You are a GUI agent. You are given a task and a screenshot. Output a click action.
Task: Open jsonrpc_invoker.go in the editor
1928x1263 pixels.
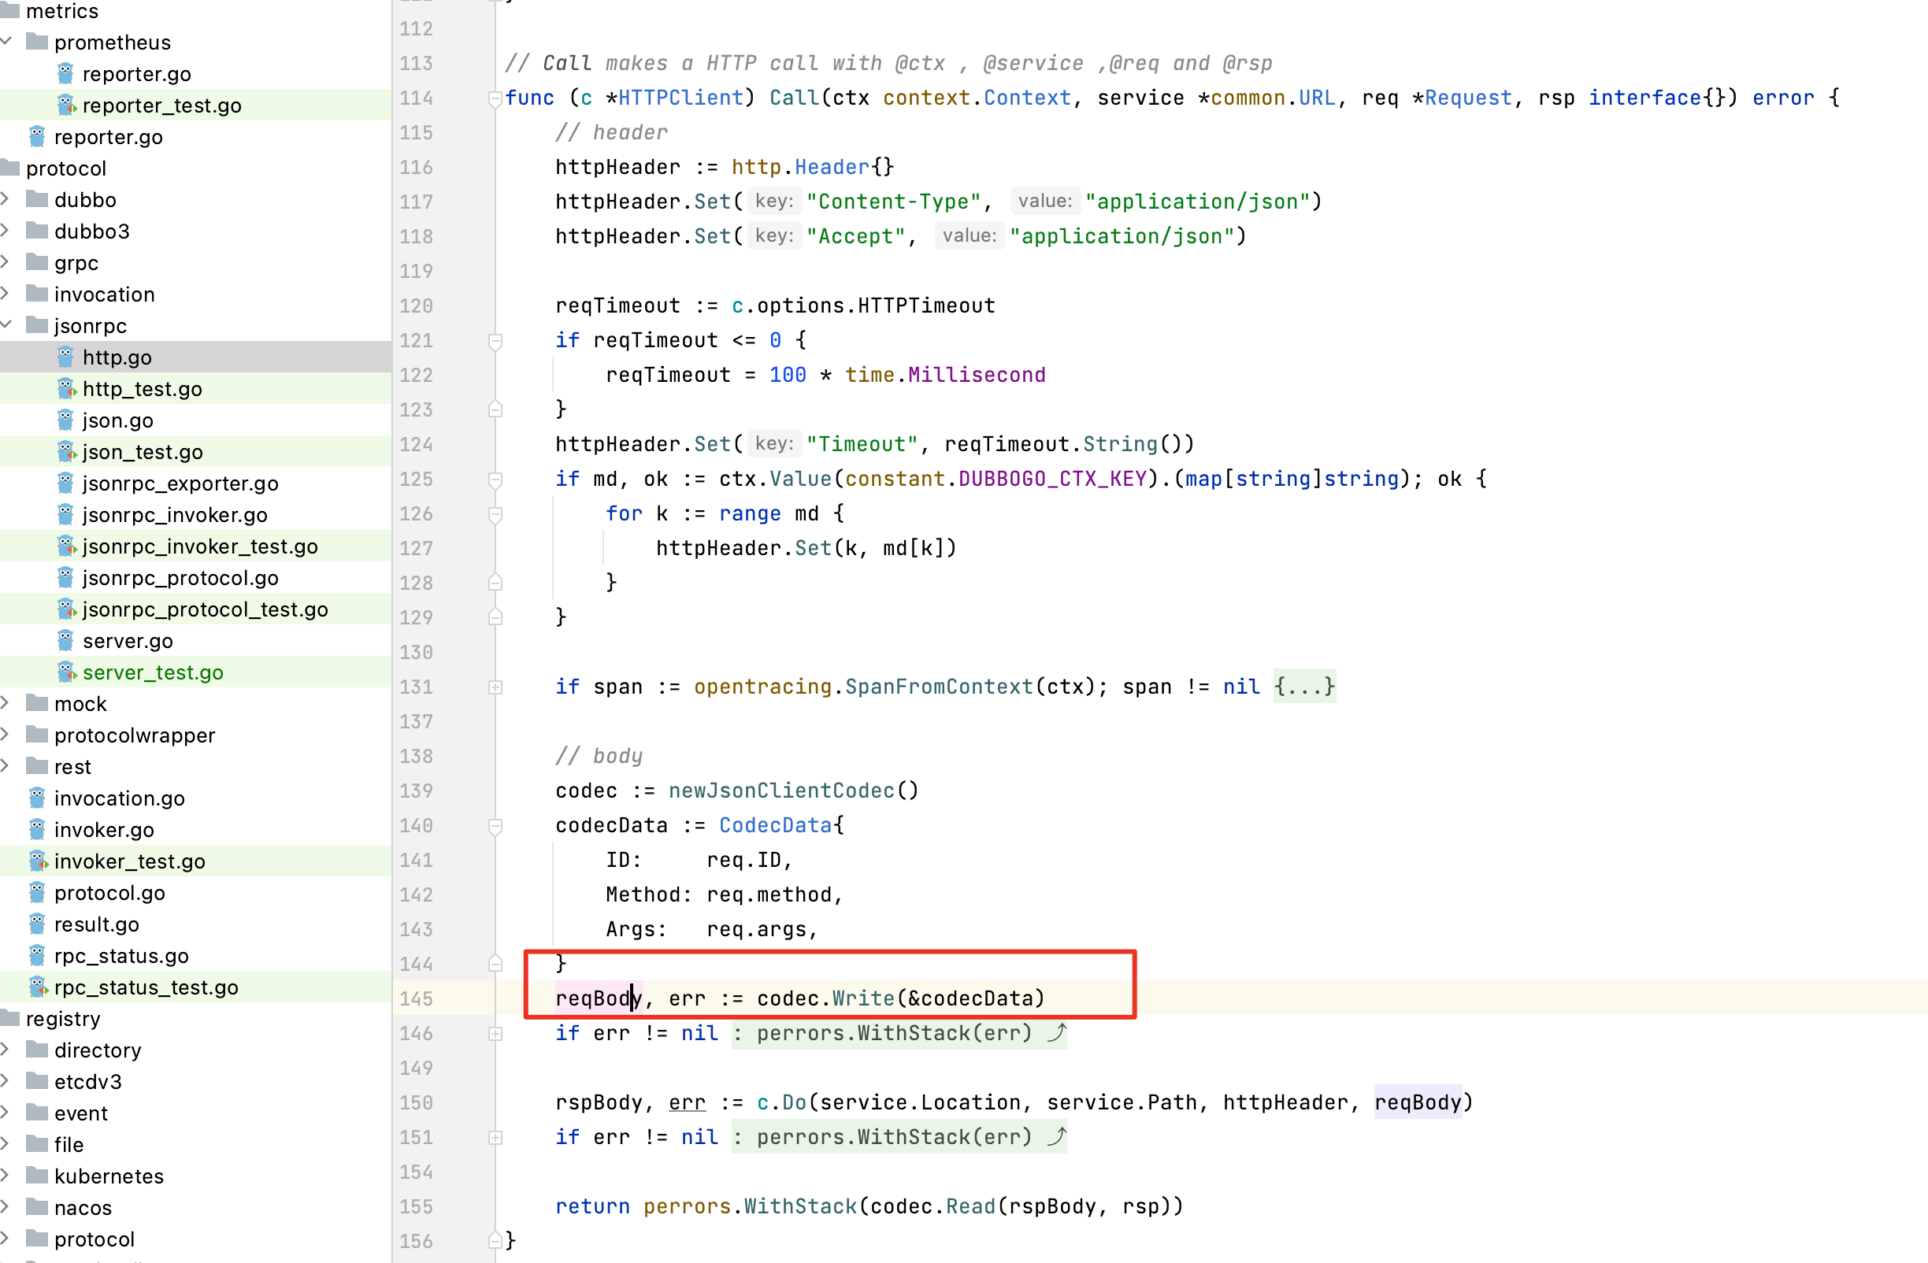tap(175, 515)
